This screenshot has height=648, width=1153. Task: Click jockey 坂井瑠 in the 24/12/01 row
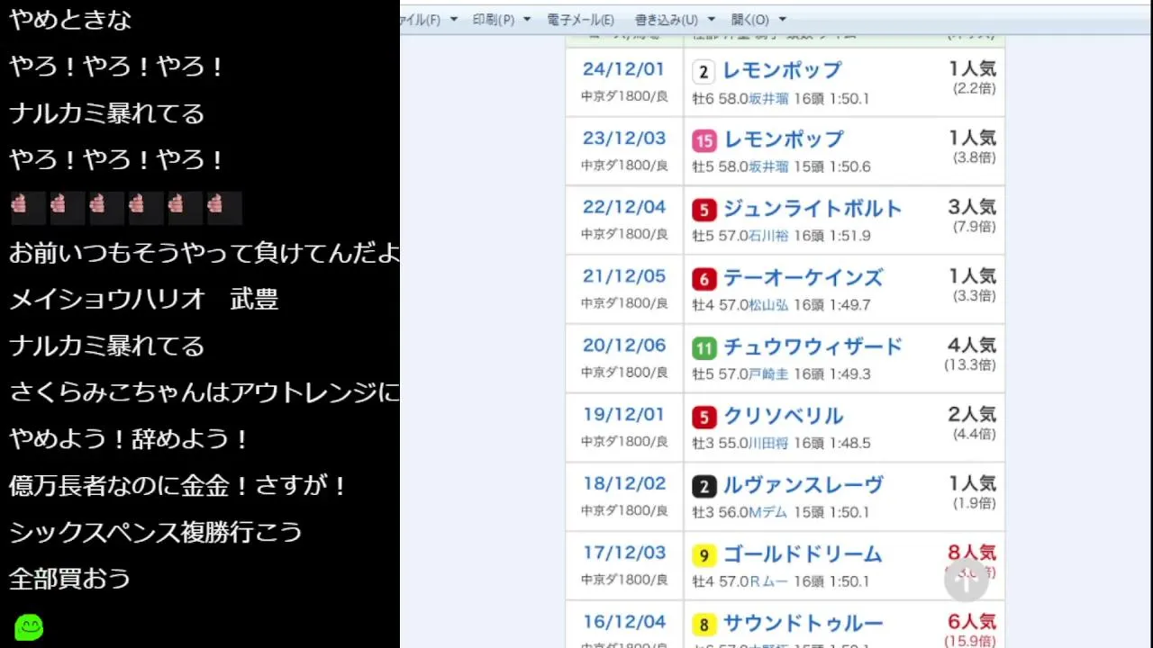tap(769, 99)
